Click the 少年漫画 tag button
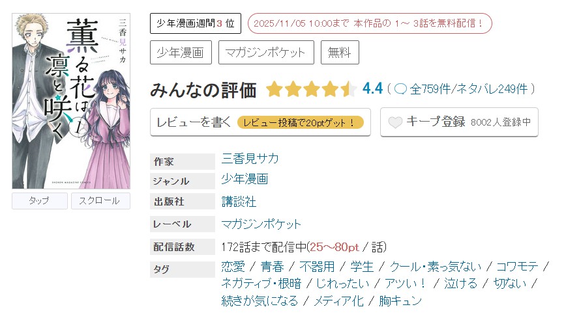Image resolution: width=579 pixels, height=320 pixels. tap(181, 53)
